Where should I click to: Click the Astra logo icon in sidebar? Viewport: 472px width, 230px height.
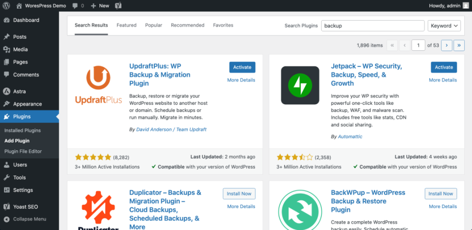click(x=7, y=91)
